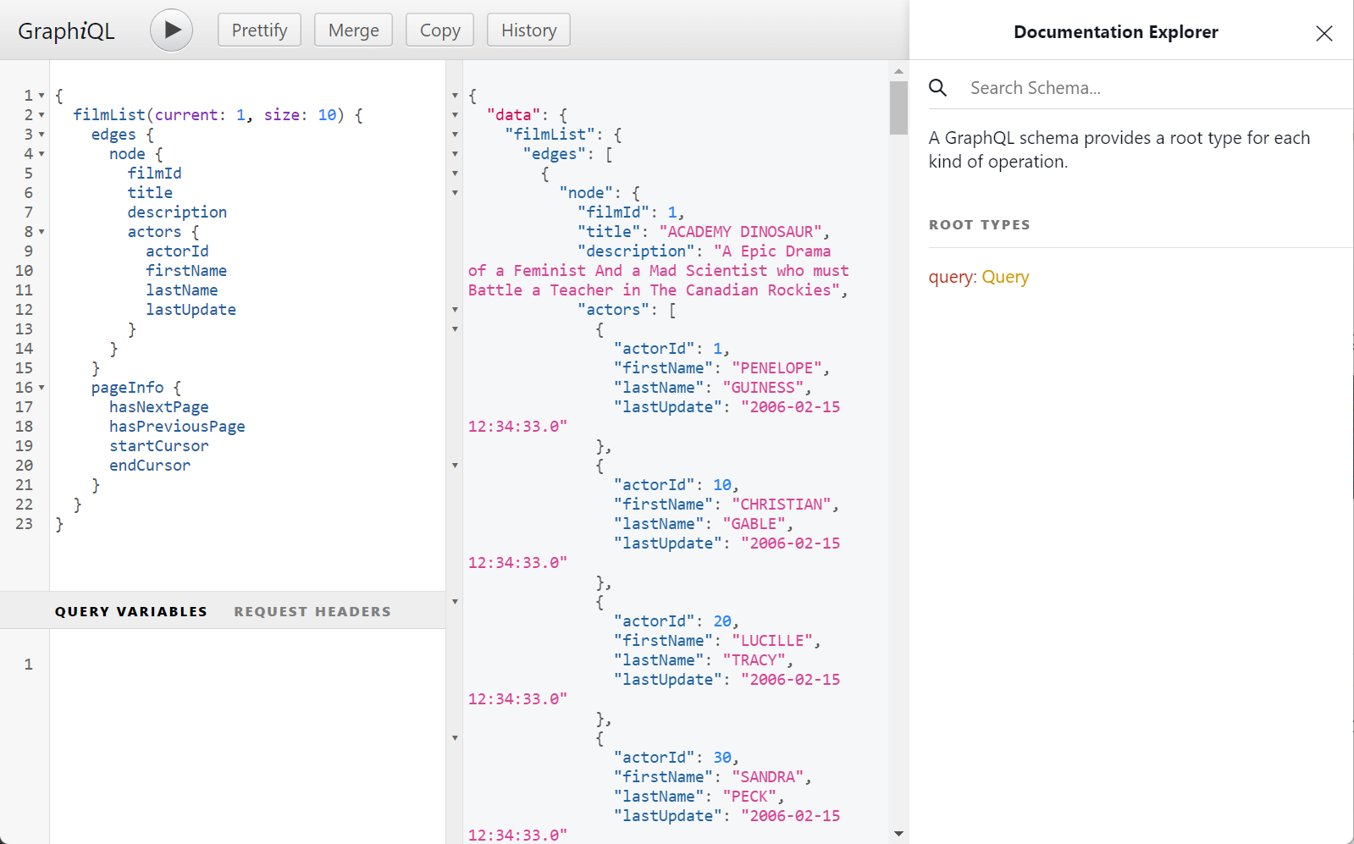Run the query with the Execute play button

[172, 30]
